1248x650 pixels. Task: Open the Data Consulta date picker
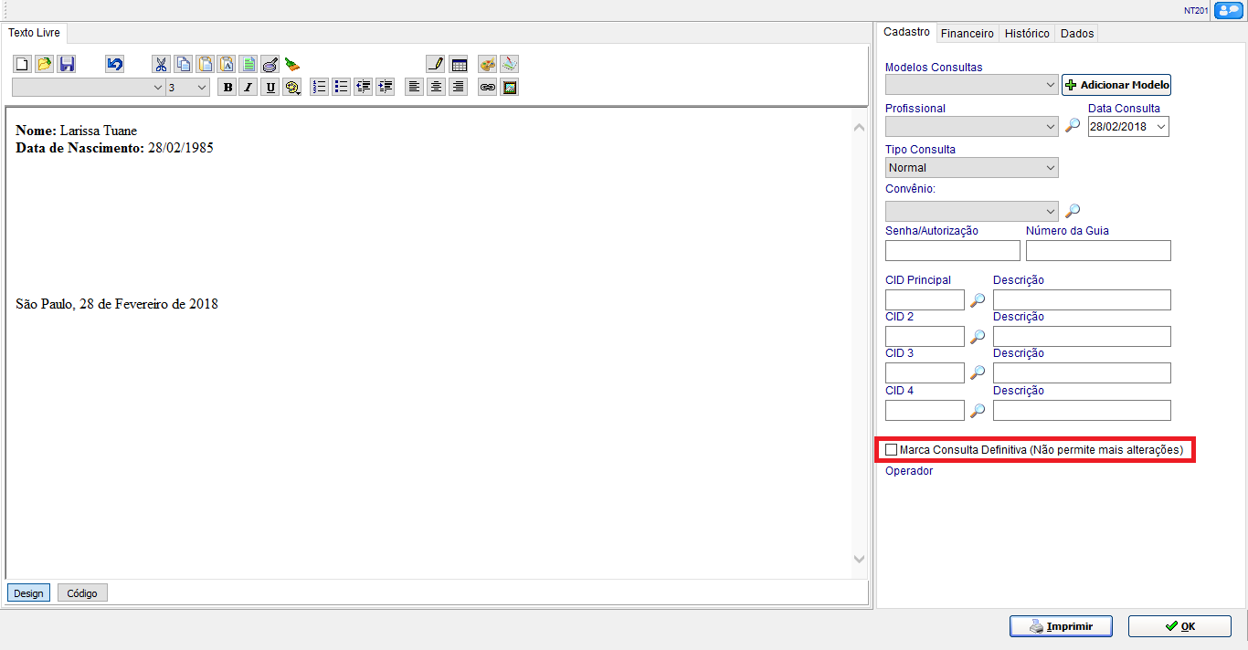pyautogui.click(x=1161, y=127)
